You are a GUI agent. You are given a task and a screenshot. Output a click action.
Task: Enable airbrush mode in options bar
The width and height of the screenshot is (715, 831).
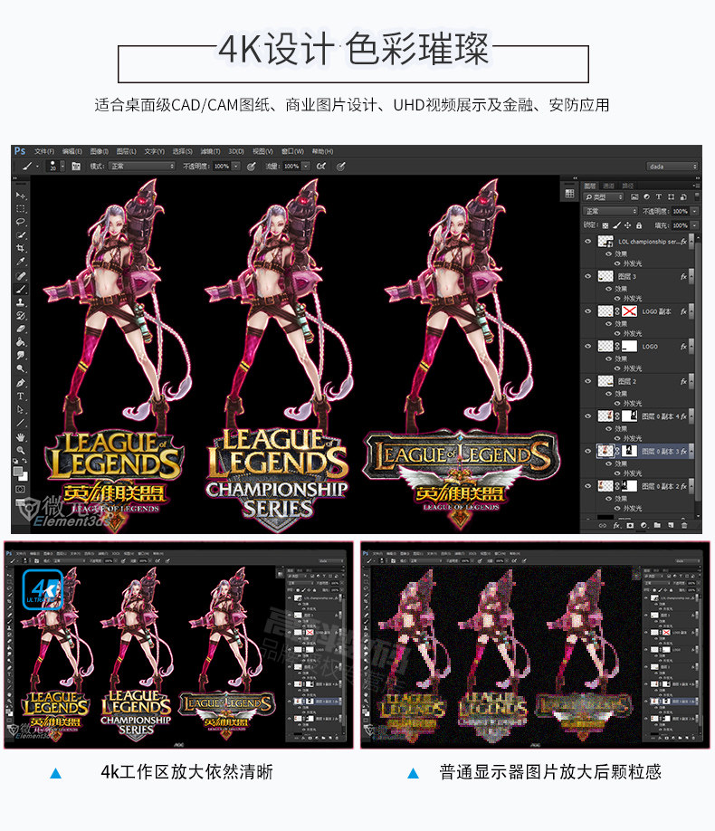click(320, 167)
